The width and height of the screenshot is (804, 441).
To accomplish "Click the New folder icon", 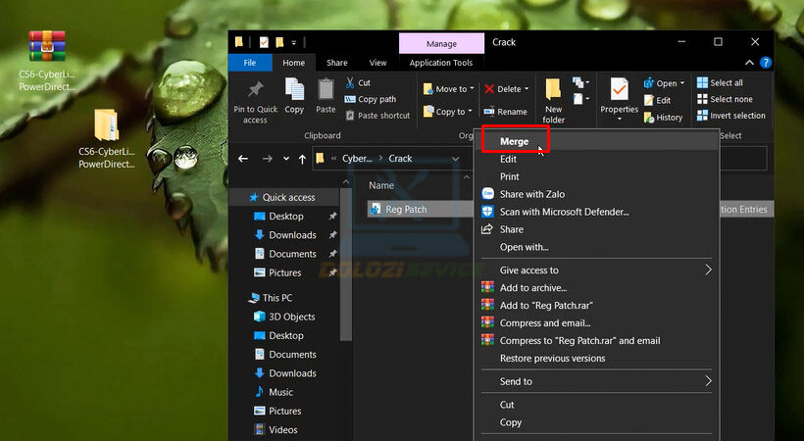I will [x=553, y=91].
